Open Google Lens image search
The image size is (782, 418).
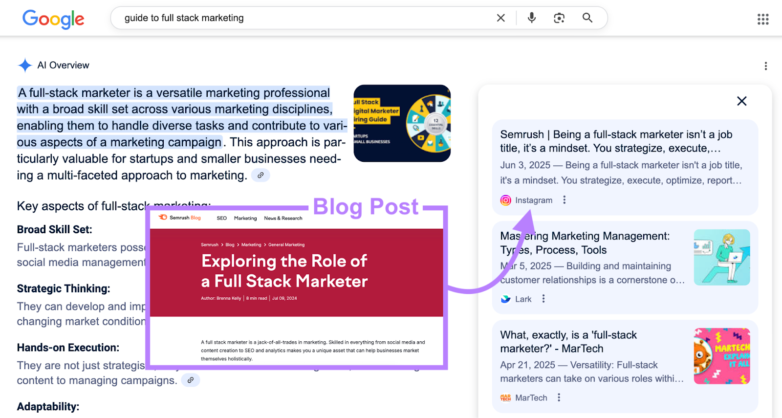coord(559,18)
